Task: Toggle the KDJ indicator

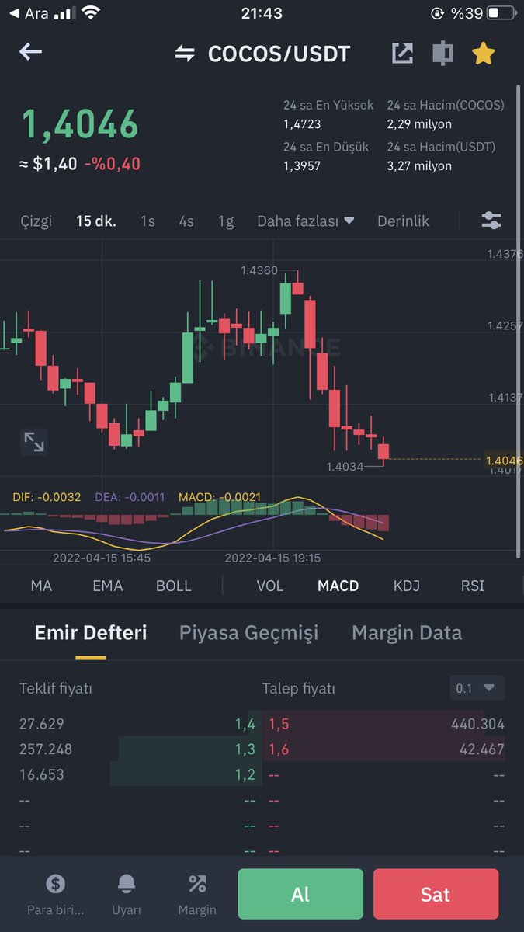Action: [407, 586]
